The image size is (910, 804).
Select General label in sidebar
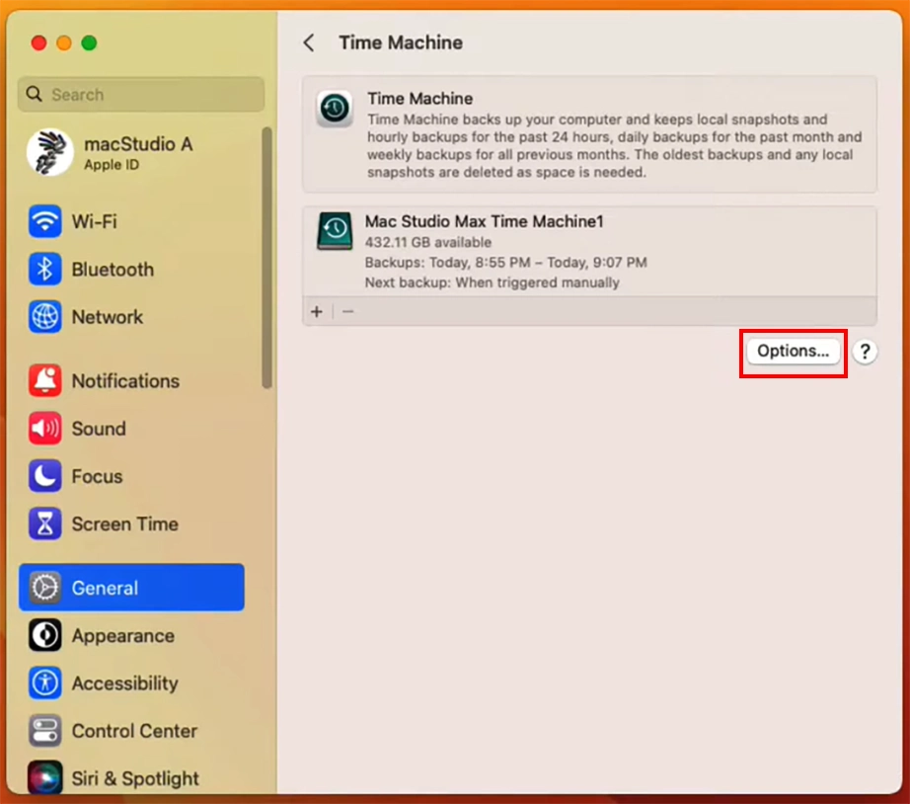coord(105,588)
